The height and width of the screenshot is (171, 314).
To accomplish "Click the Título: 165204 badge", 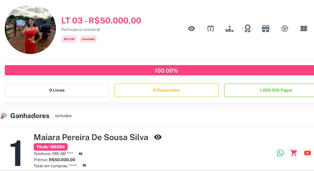I will click(51, 147).
